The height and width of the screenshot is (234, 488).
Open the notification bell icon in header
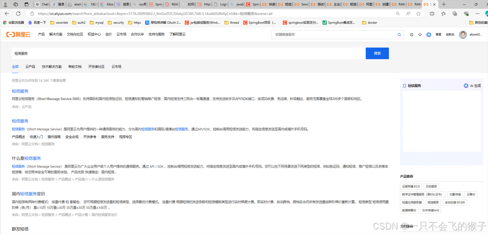[420, 35]
